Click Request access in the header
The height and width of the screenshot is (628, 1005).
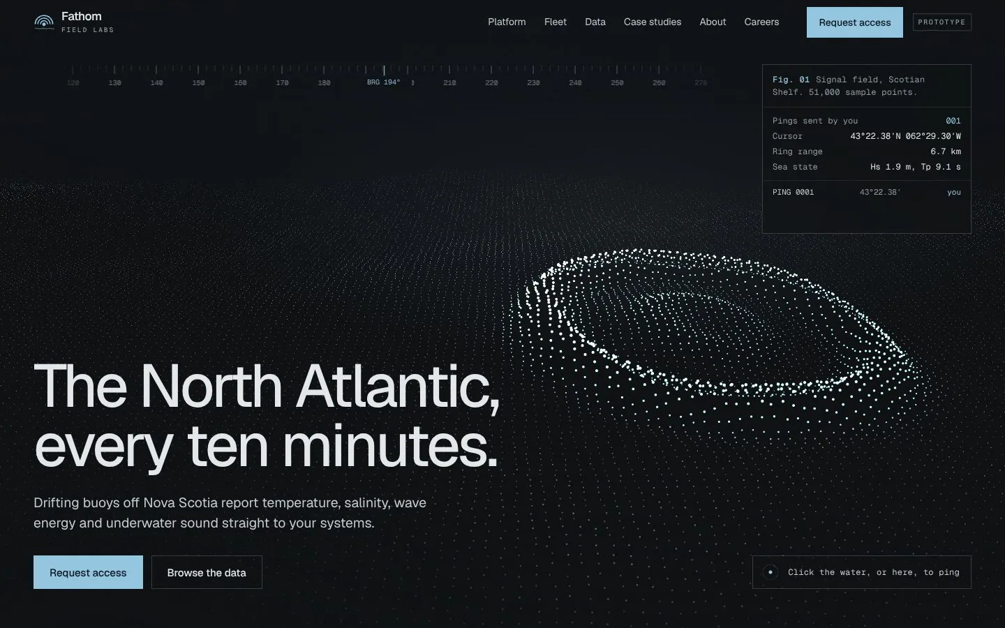(x=855, y=22)
